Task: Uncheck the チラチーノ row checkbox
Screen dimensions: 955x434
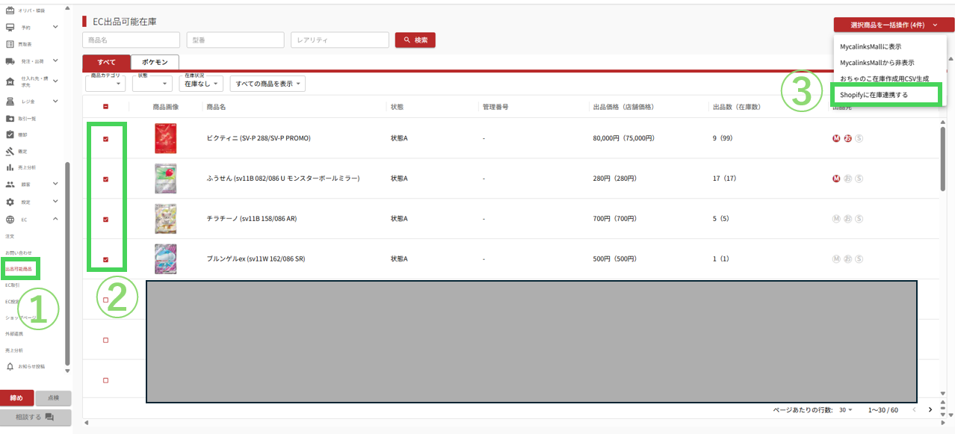Action: [x=105, y=220]
